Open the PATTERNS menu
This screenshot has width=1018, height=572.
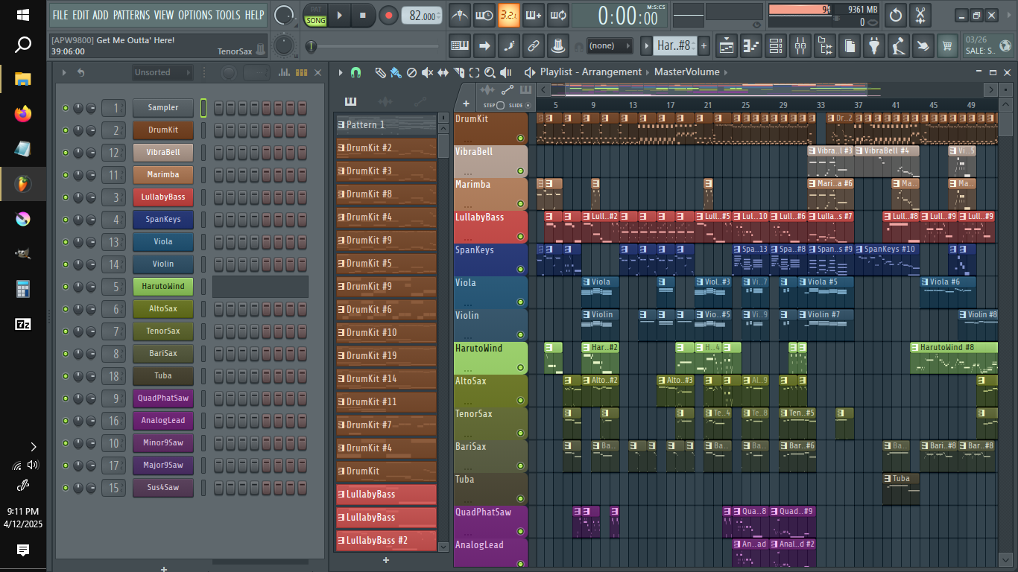pos(132,15)
